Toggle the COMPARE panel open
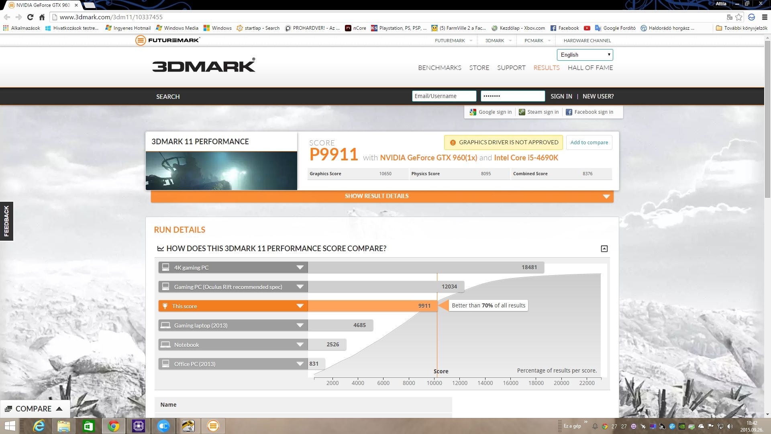 35,409
